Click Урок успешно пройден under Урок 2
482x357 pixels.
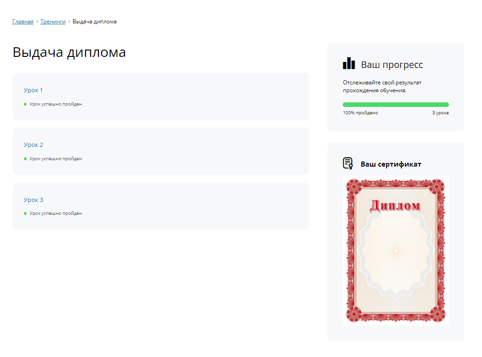(x=56, y=159)
